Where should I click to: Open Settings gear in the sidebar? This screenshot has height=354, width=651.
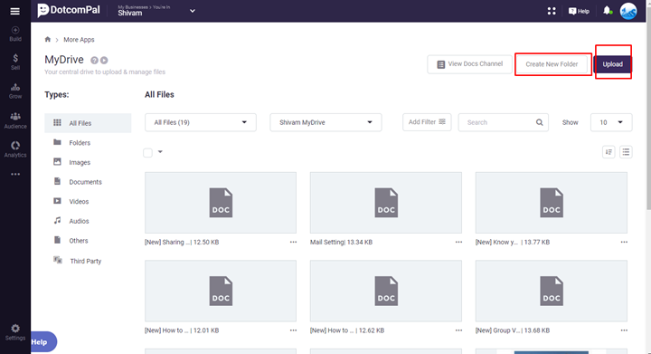[15, 332]
